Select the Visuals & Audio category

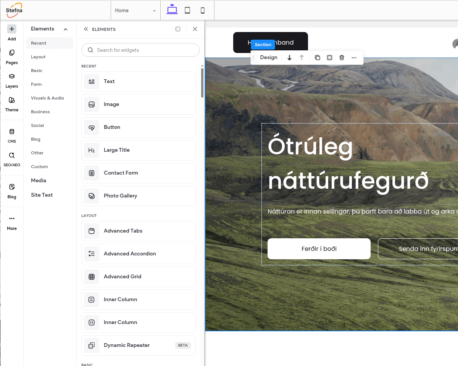[47, 98]
